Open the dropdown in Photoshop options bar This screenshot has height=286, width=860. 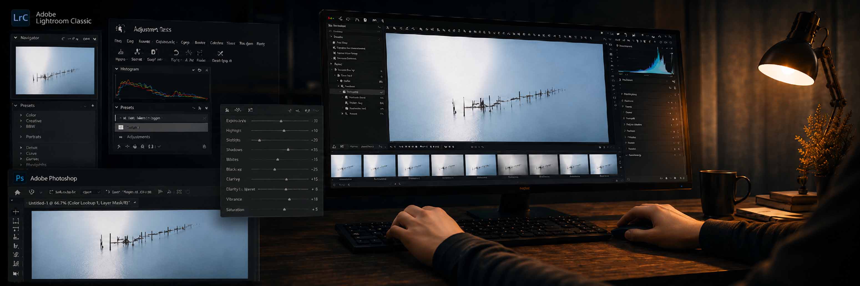91,192
